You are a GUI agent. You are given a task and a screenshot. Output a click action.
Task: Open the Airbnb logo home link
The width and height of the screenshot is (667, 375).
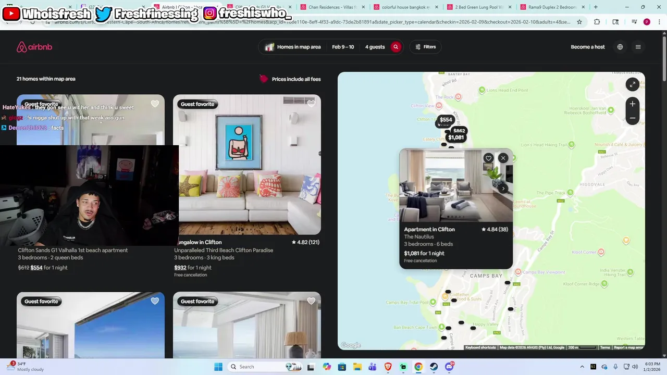click(34, 47)
